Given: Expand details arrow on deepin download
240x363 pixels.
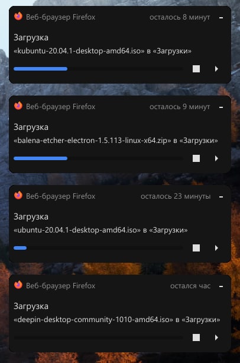Looking at the screenshot, I should coord(216,337).
